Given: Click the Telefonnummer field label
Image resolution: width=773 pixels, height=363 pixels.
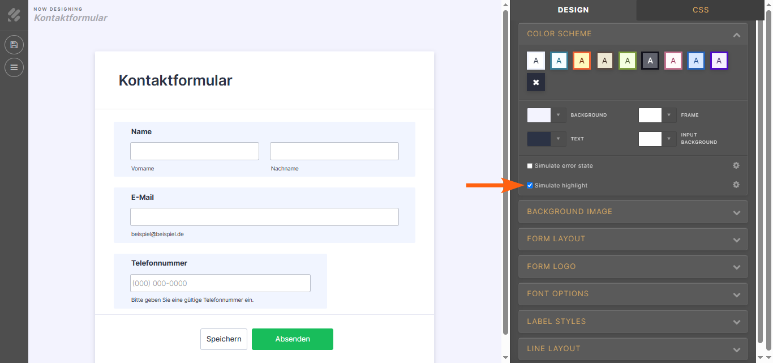Looking at the screenshot, I should pyautogui.click(x=159, y=263).
